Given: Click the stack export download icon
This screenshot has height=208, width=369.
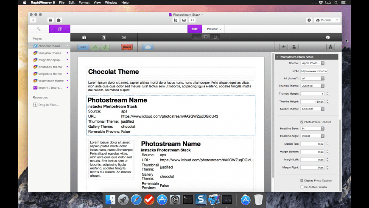Looking at the screenshot, I should point(330,47).
